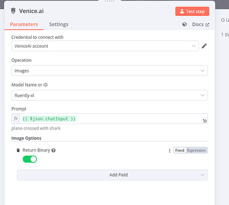Click the cube icon beside Docs
The image size is (229, 205).
(x=185, y=24)
